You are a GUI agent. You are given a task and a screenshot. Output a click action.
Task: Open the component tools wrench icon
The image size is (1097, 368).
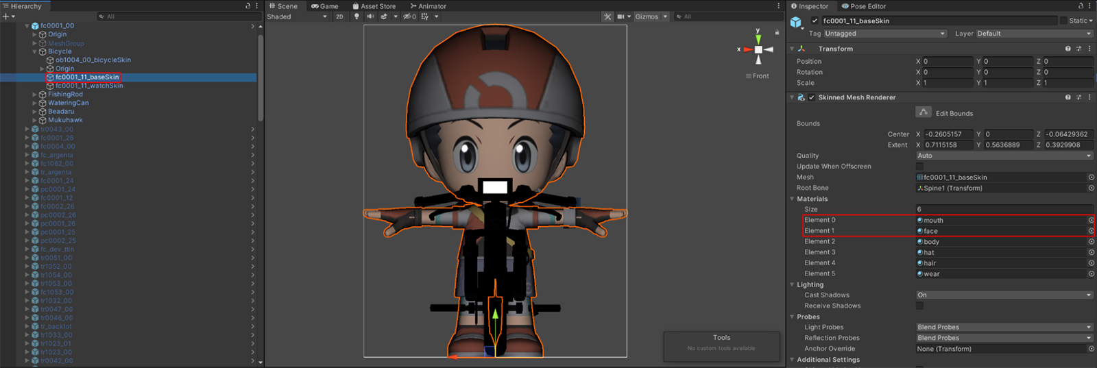607,16
